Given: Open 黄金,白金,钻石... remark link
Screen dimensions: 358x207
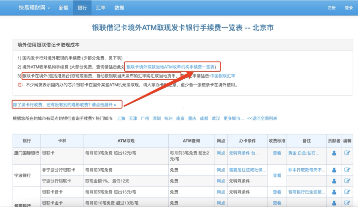Looking at the screenshot, I should 303,153.
